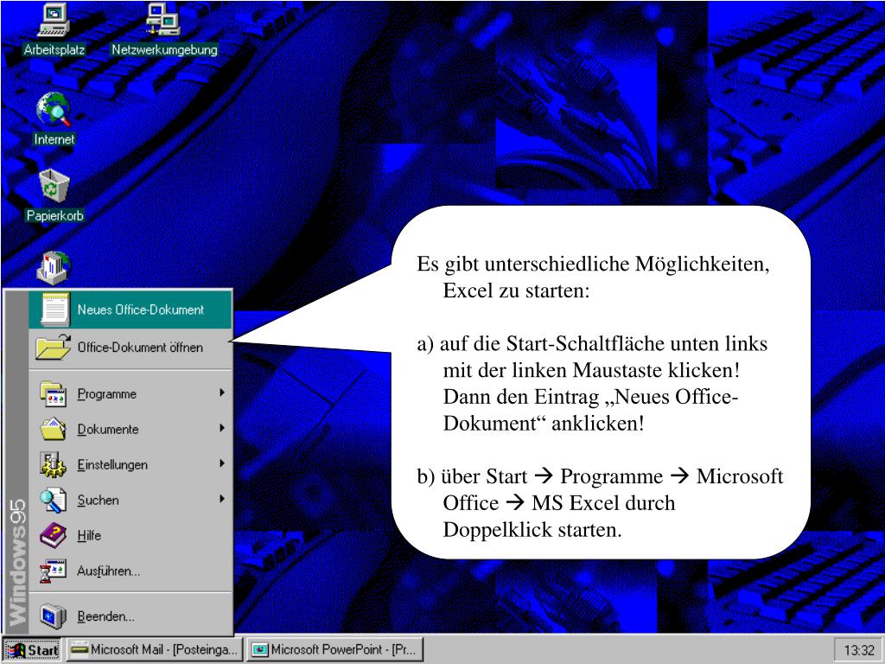Viewport: 885px width, 664px height.
Task: Choose Hilfe from the Start menu
Action: [x=131, y=535]
